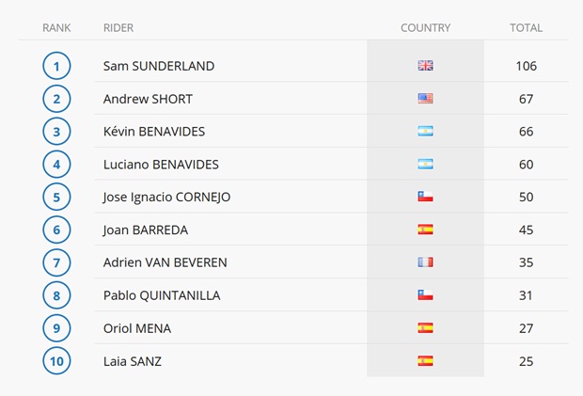Open rider Luciano BENAVIDES

tap(161, 165)
